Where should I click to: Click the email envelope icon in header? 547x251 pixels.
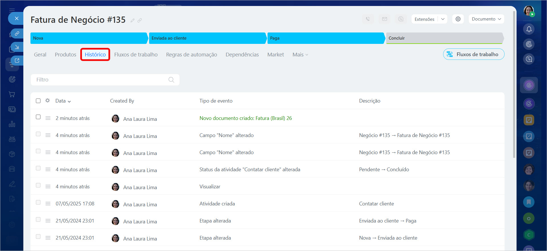[x=384, y=19]
